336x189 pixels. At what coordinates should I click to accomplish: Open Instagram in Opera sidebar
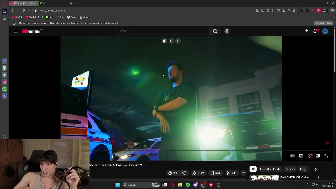[4, 82]
